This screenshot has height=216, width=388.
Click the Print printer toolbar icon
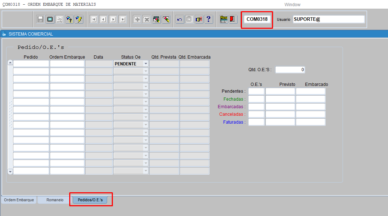(x=59, y=19)
